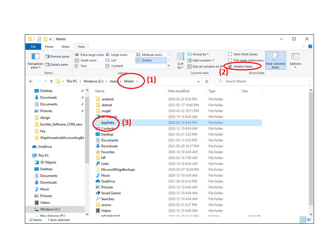
Task: Open the Group by dropdown
Action: click(x=198, y=54)
